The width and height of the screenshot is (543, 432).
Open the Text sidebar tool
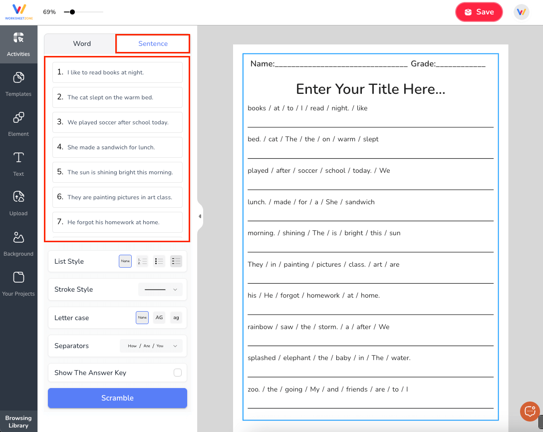pyautogui.click(x=18, y=164)
